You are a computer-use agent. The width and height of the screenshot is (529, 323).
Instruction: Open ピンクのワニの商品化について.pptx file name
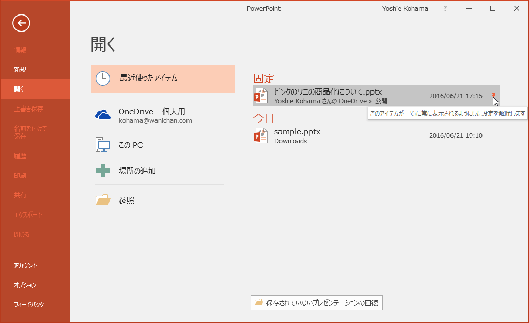click(328, 92)
